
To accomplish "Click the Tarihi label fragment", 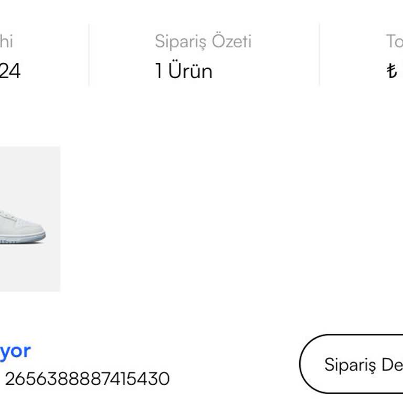I will (6, 41).
